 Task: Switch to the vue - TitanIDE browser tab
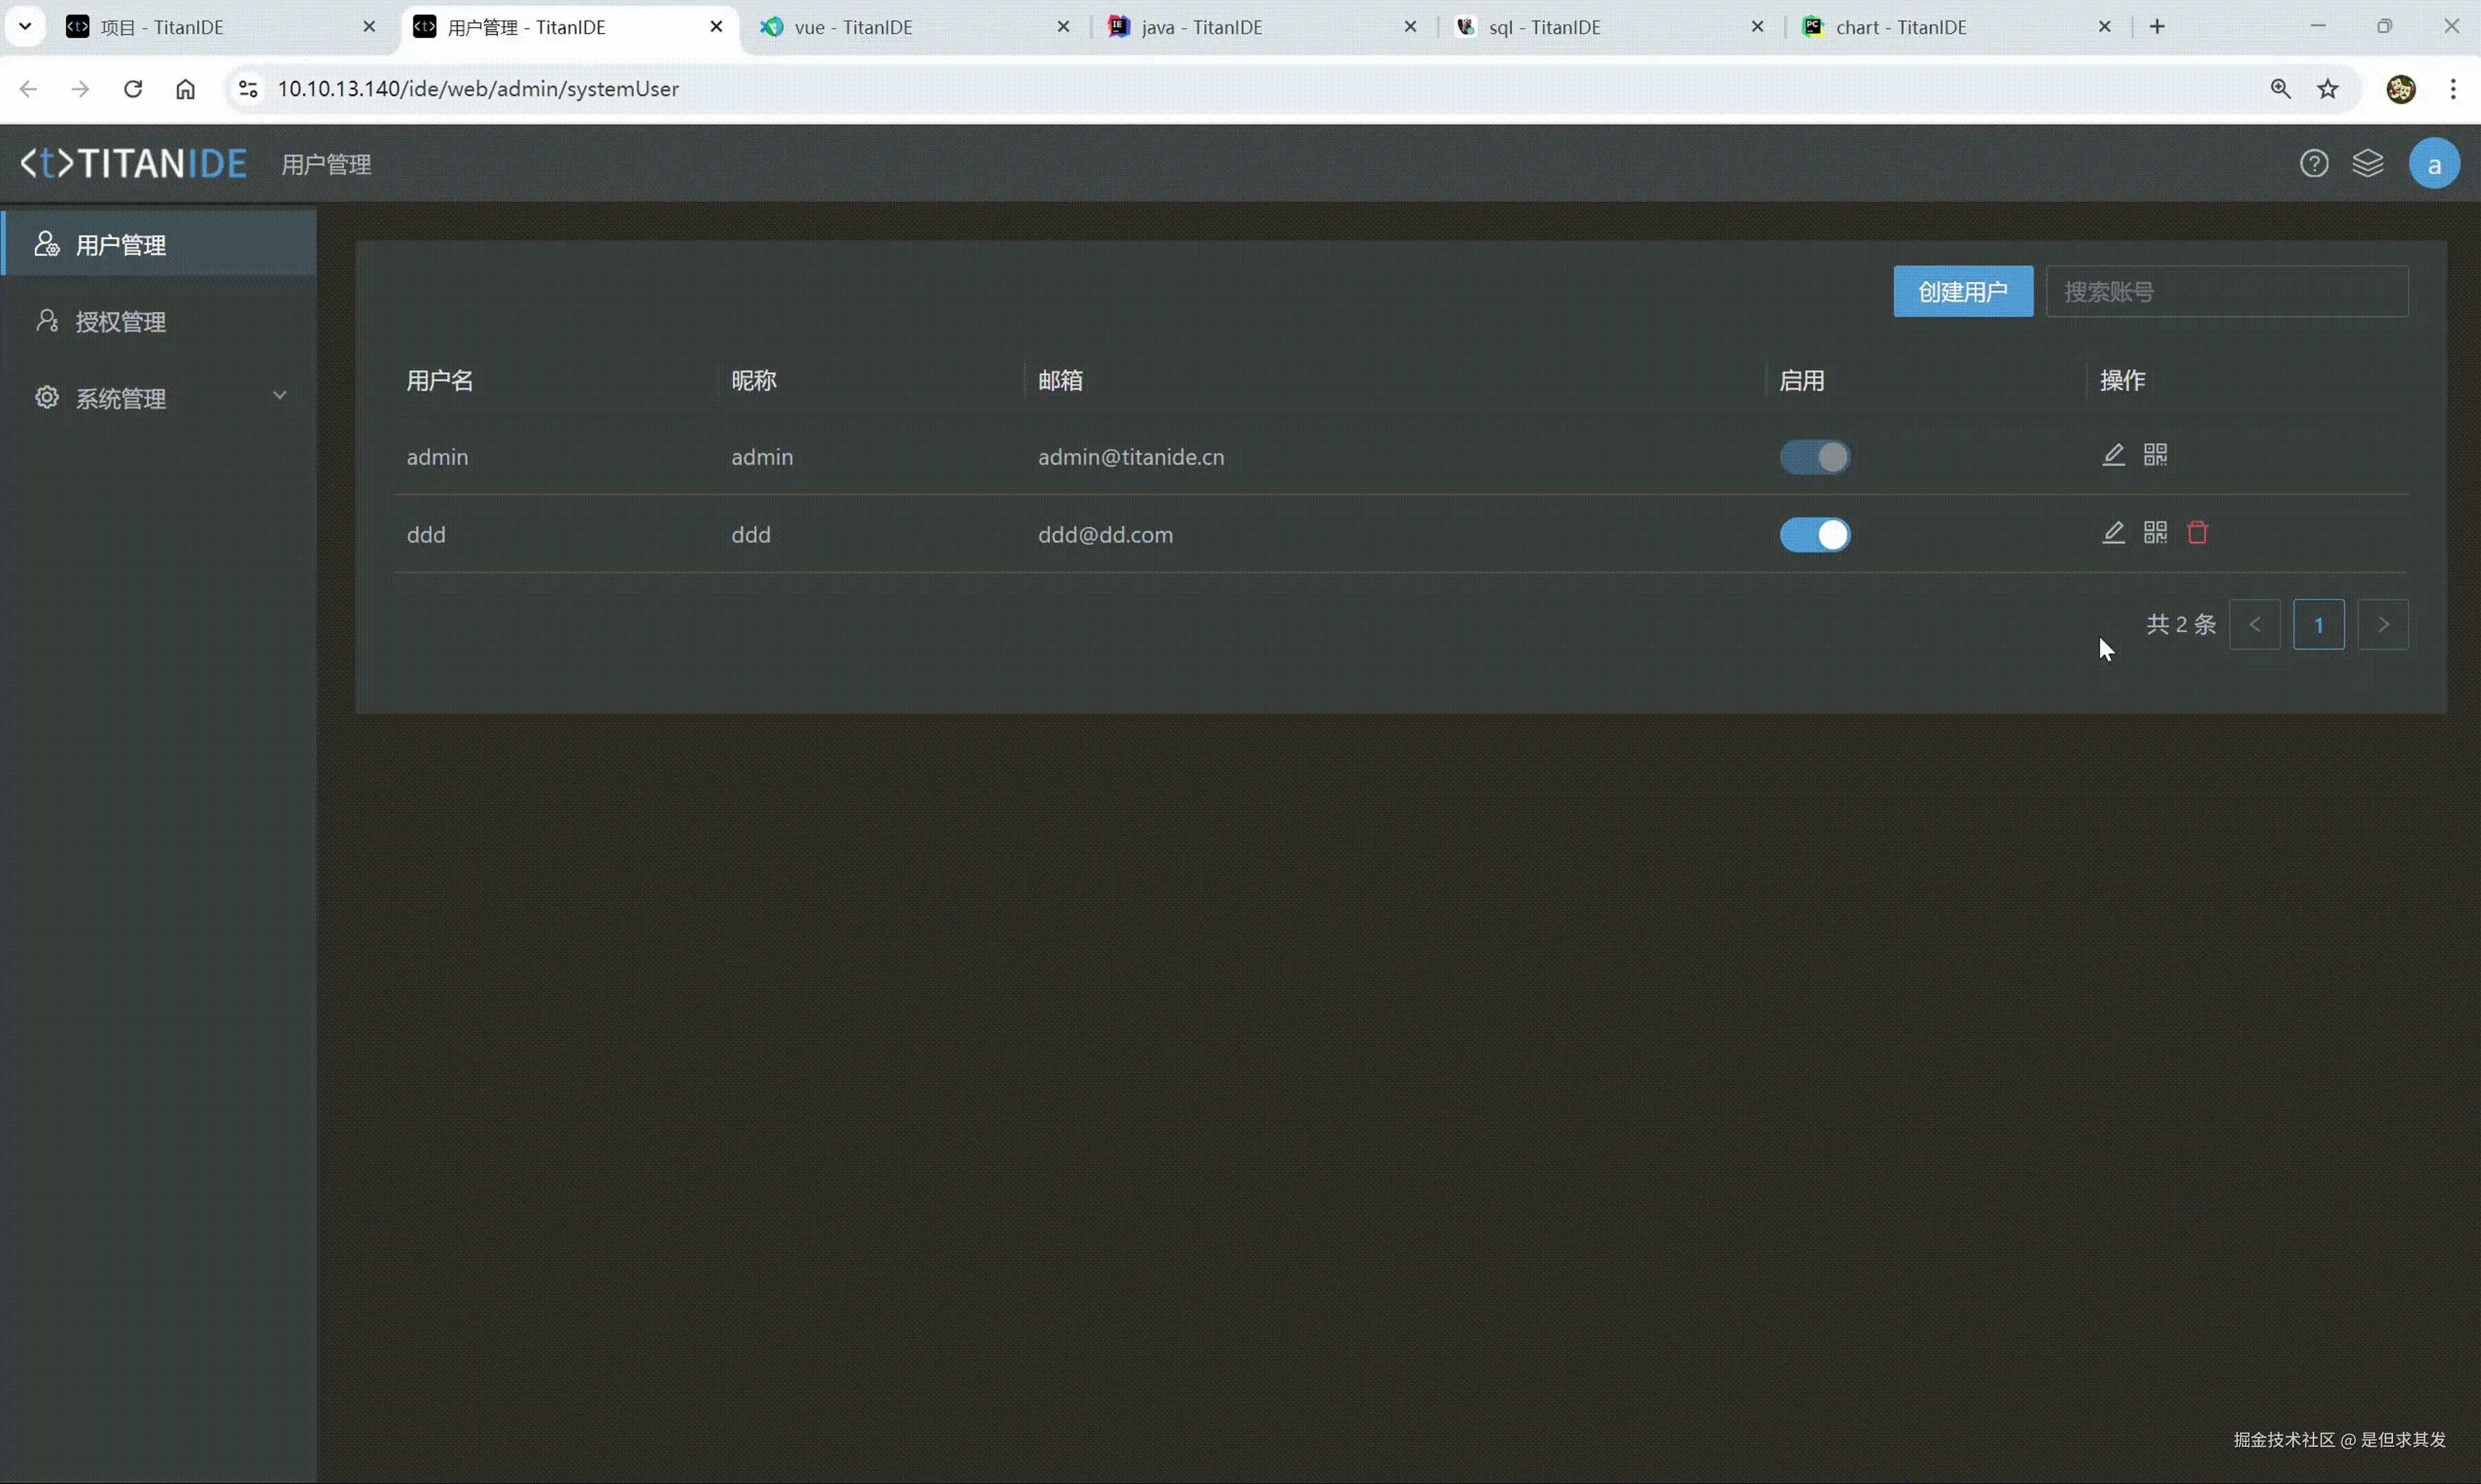pos(852,27)
